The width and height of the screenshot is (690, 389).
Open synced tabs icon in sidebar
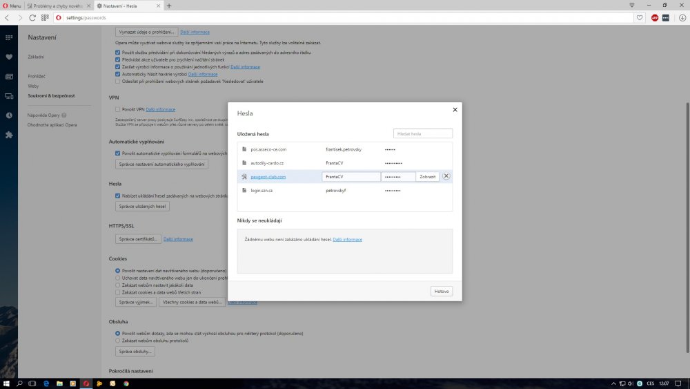[x=9, y=96]
